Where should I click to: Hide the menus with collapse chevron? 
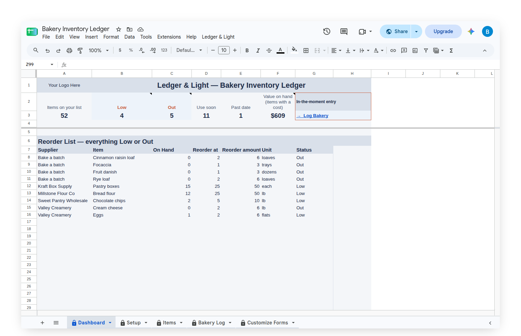coord(485,51)
